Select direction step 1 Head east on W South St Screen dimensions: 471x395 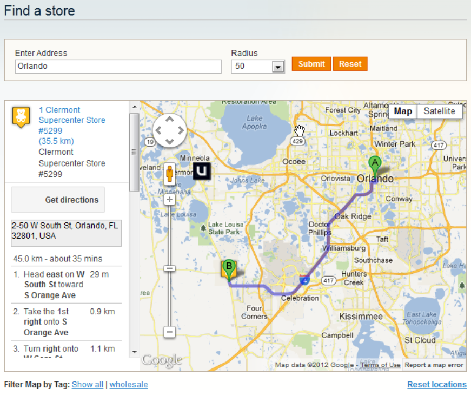(x=67, y=285)
